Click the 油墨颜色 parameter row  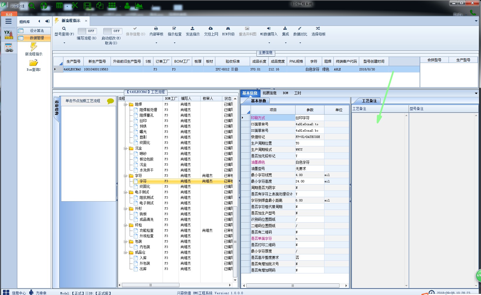[x=295, y=163]
